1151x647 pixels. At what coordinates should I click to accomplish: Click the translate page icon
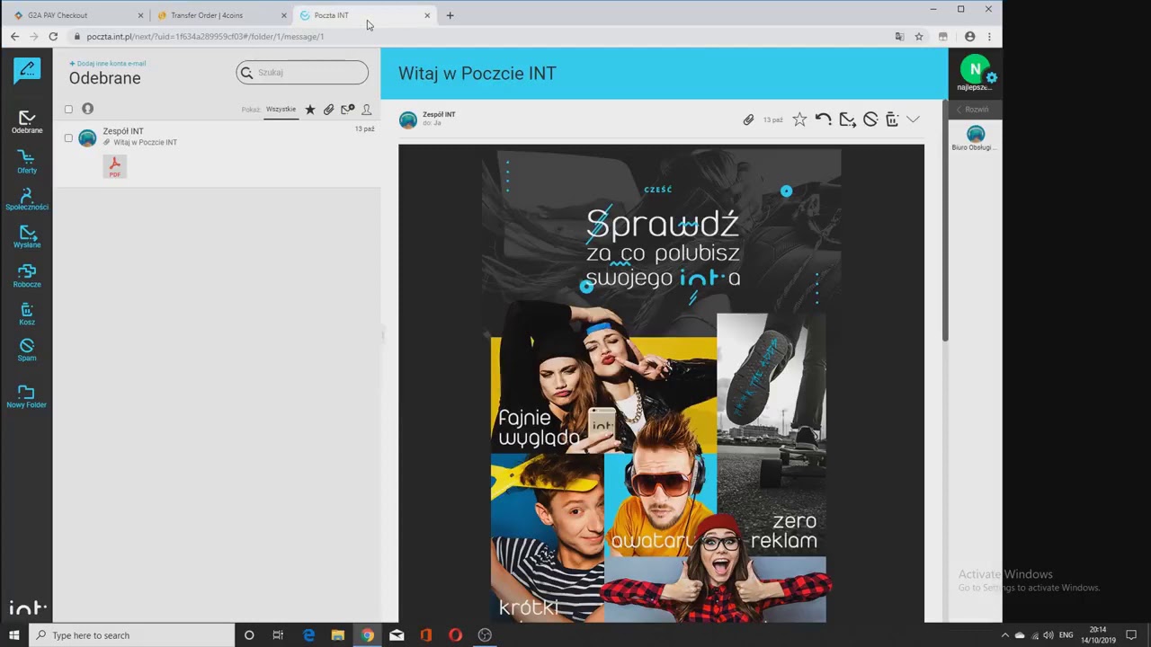(899, 37)
